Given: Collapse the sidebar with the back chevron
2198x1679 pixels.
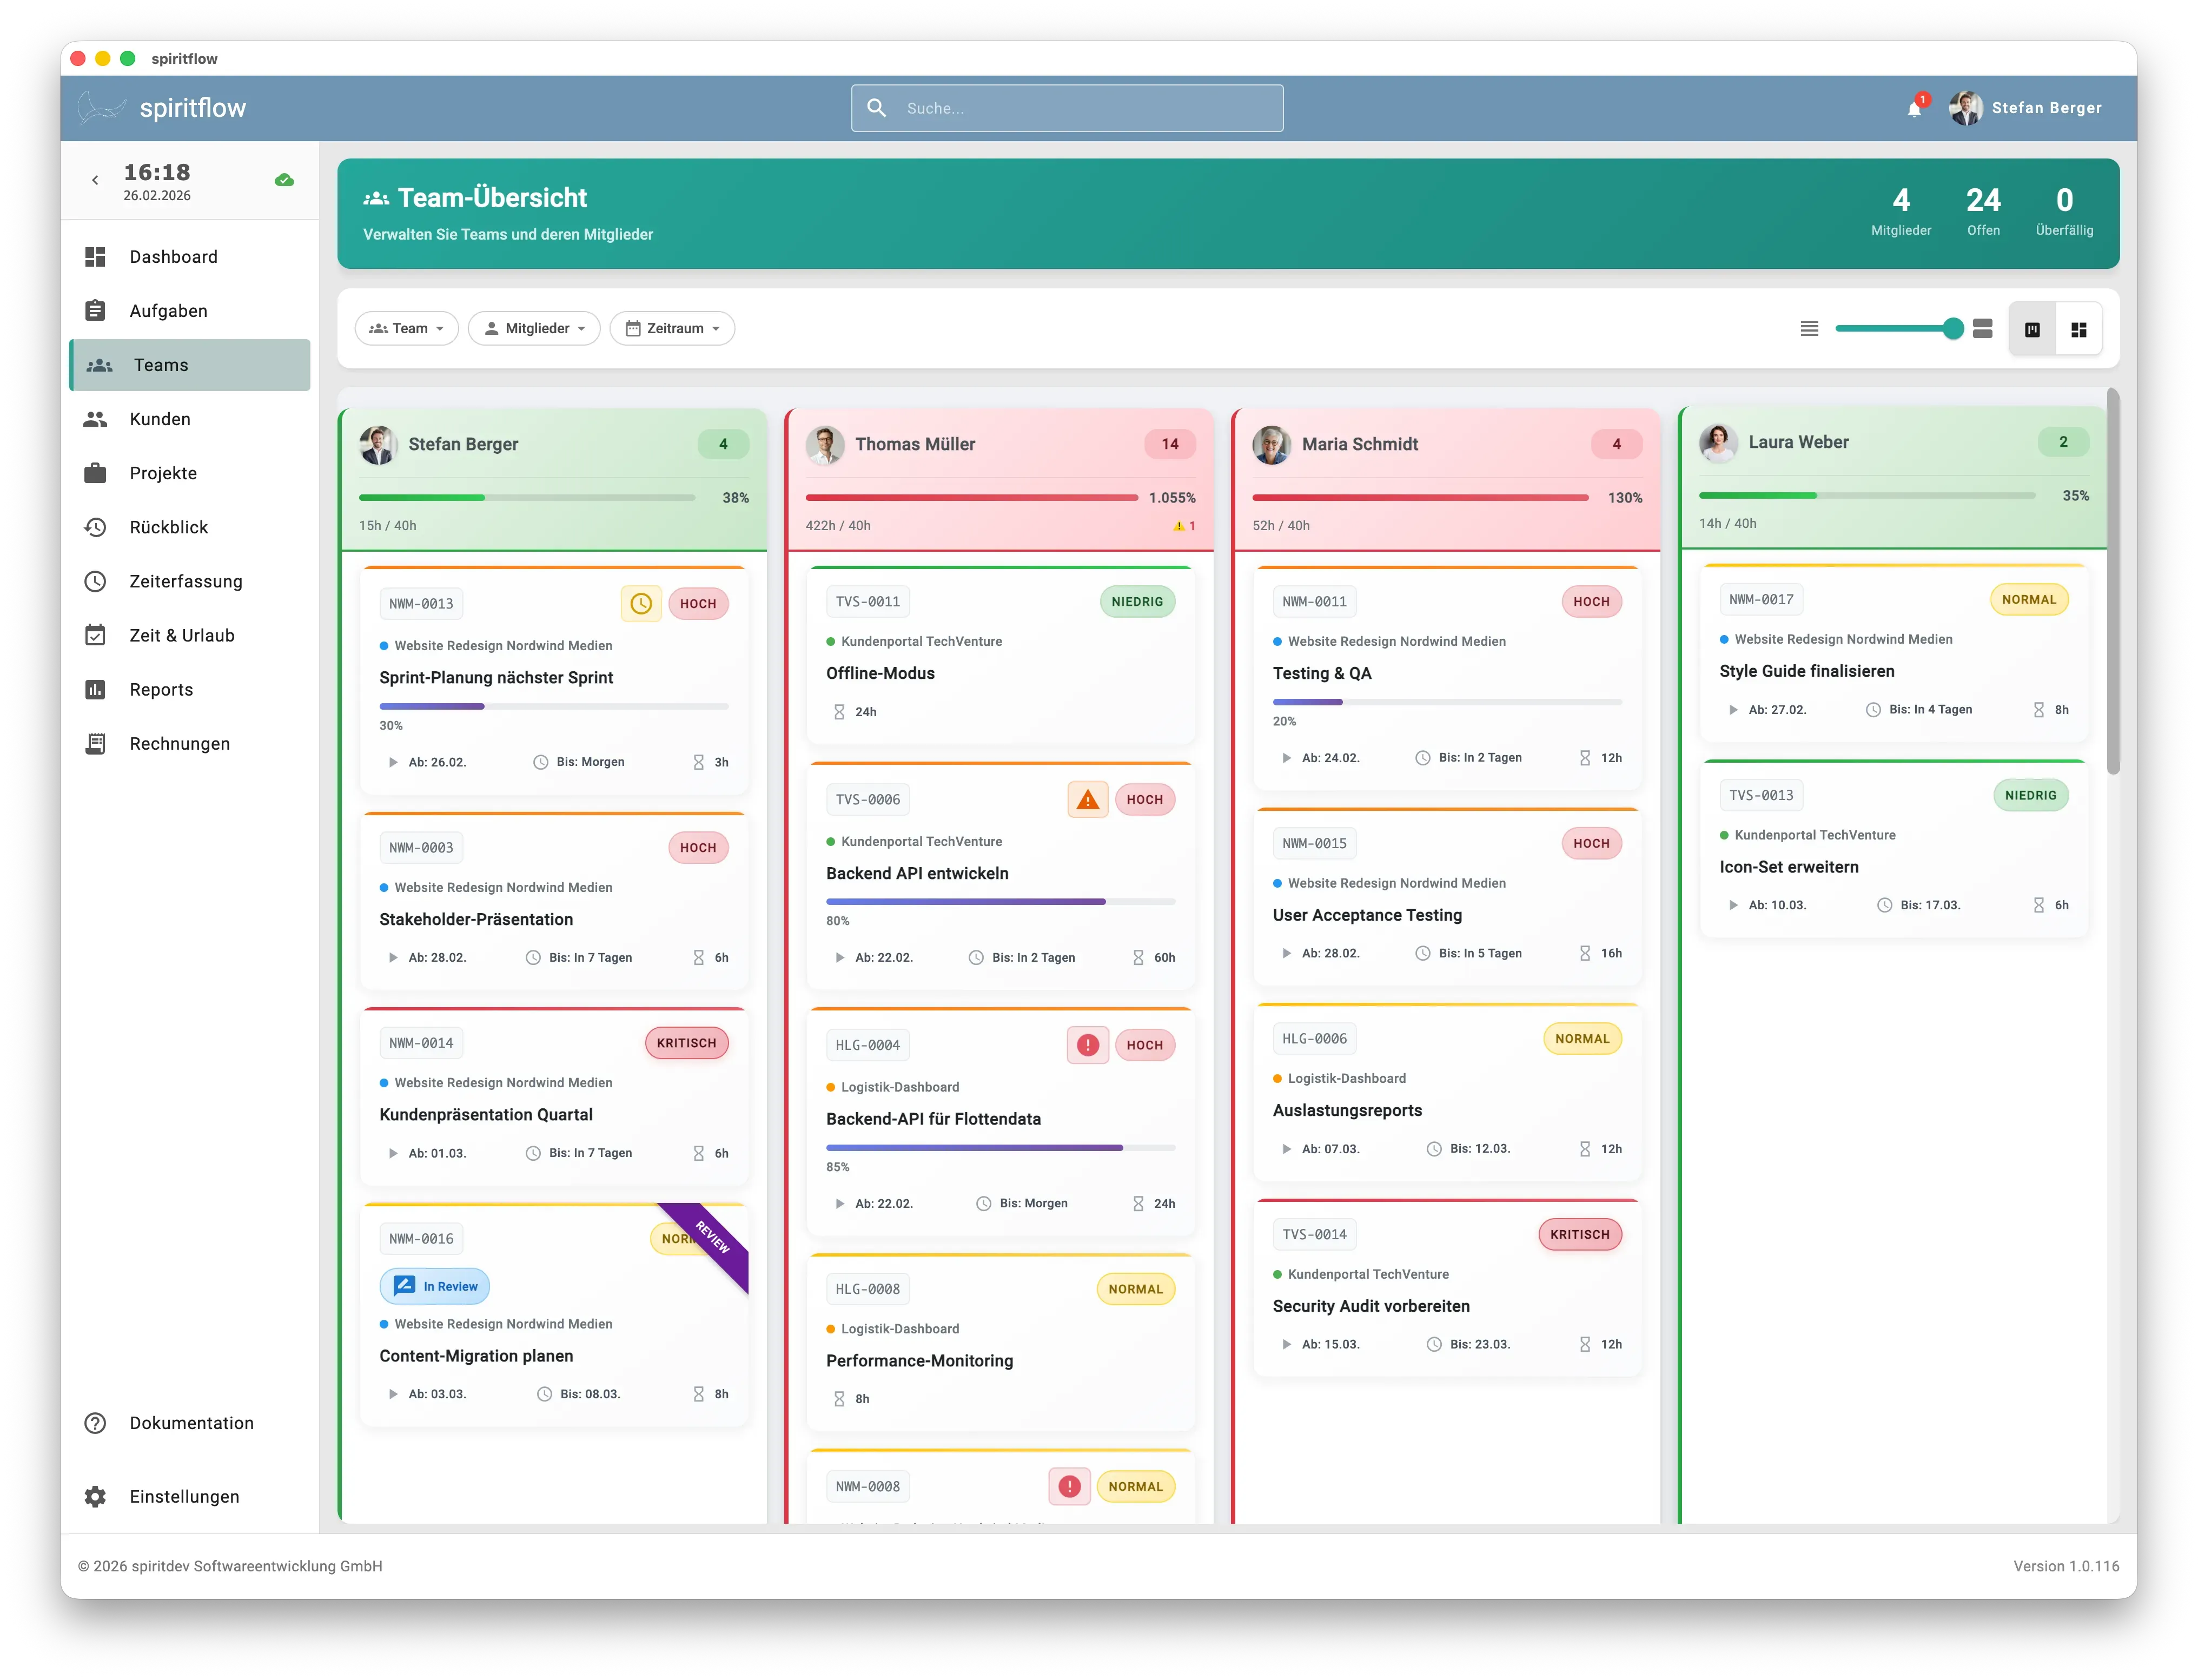Looking at the screenshot, I should pos(95,181).
